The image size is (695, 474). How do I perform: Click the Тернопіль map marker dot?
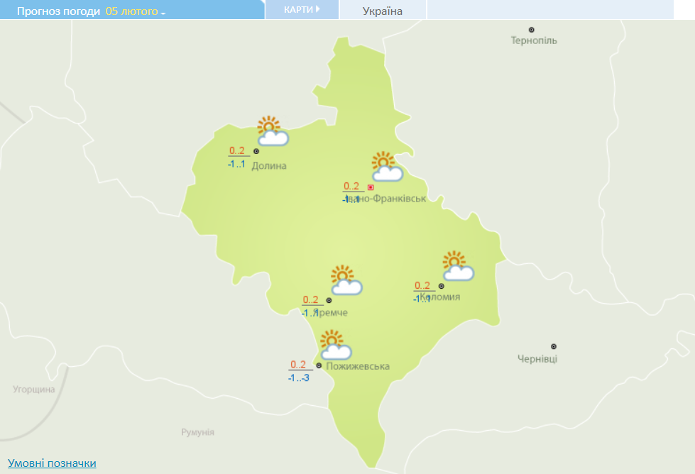click(x=532, y=30)
